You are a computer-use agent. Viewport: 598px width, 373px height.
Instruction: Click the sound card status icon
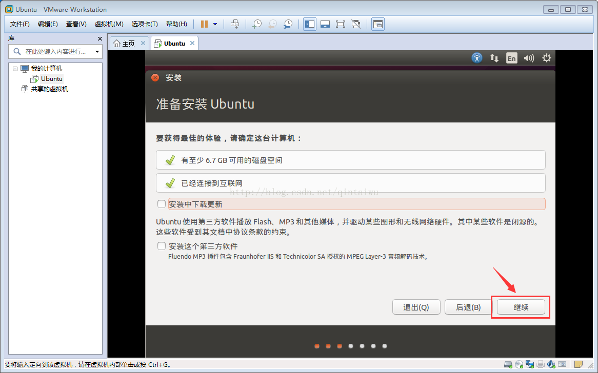coord(551,365)
